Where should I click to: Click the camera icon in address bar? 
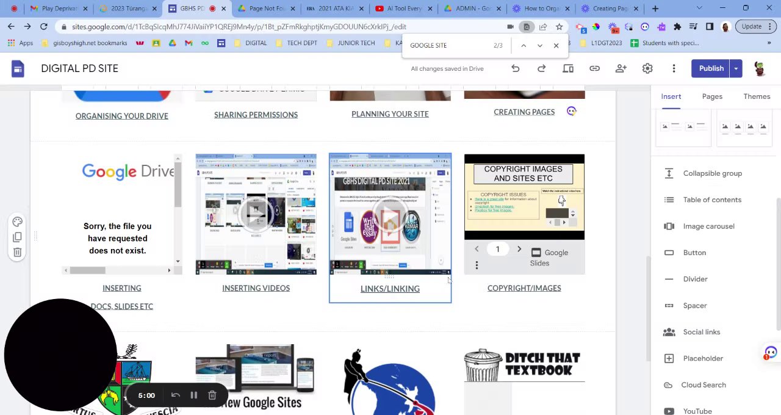tap(511, 27)
